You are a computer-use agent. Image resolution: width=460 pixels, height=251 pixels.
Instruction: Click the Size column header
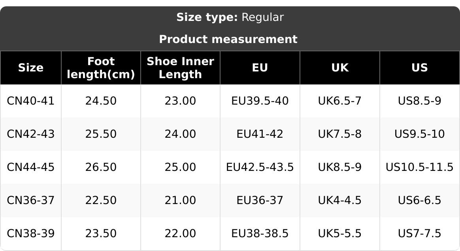coord(31,68)
